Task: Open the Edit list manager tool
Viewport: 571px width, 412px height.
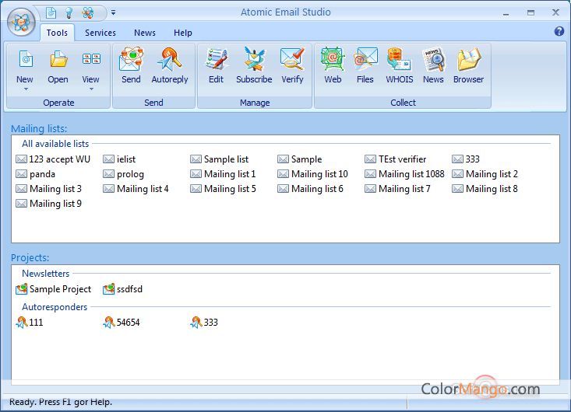Action: pyautogui.click(x=217, y=65)
